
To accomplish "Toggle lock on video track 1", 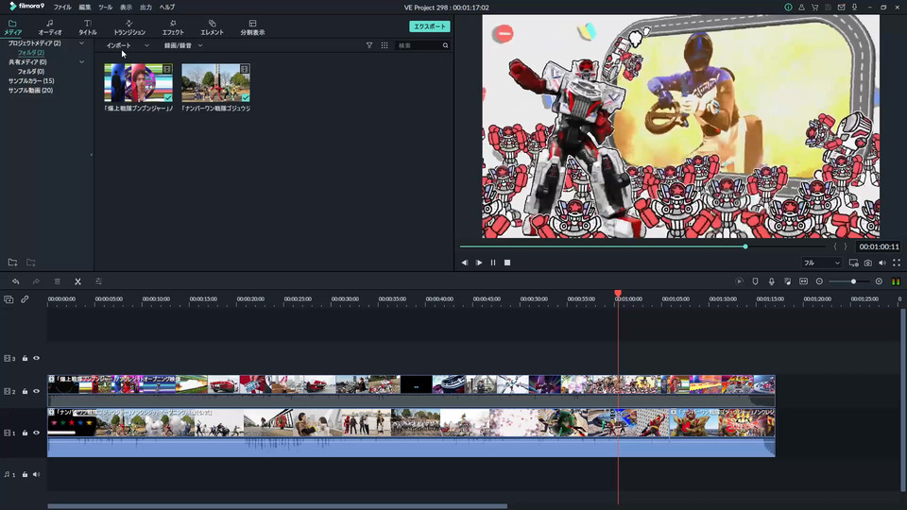I will [x=25, y=433].
